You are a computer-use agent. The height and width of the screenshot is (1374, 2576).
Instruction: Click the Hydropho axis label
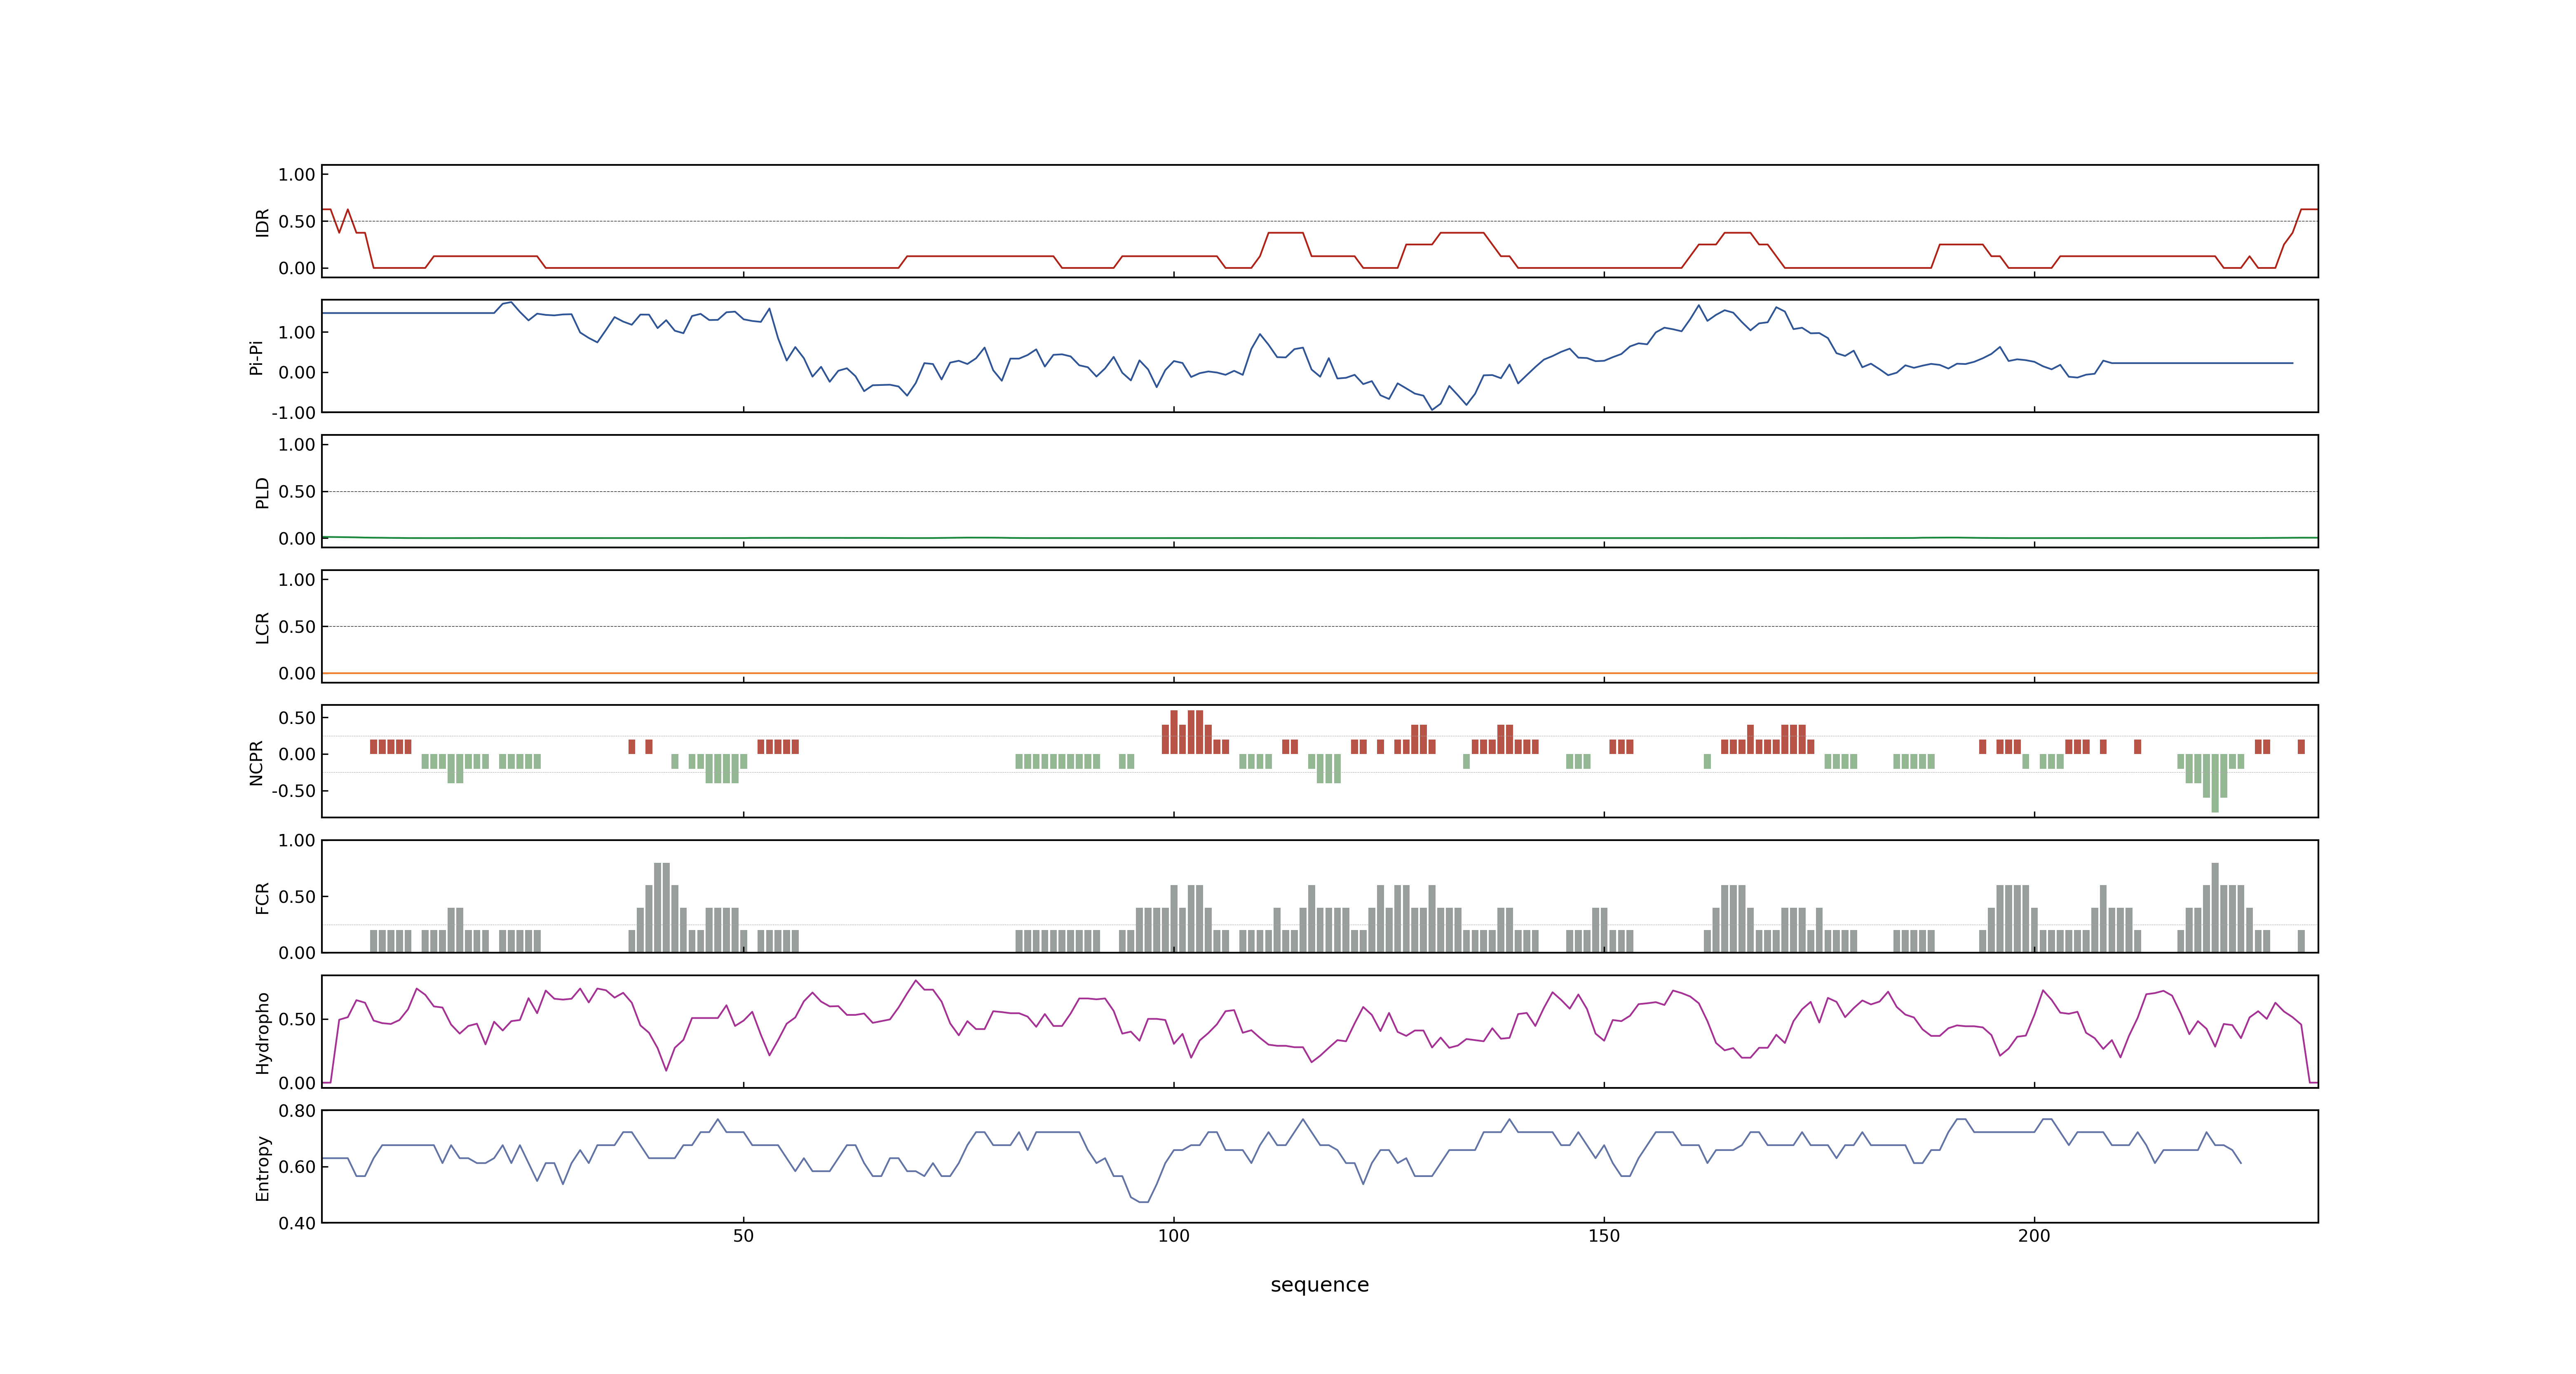tap(262, 1033)
